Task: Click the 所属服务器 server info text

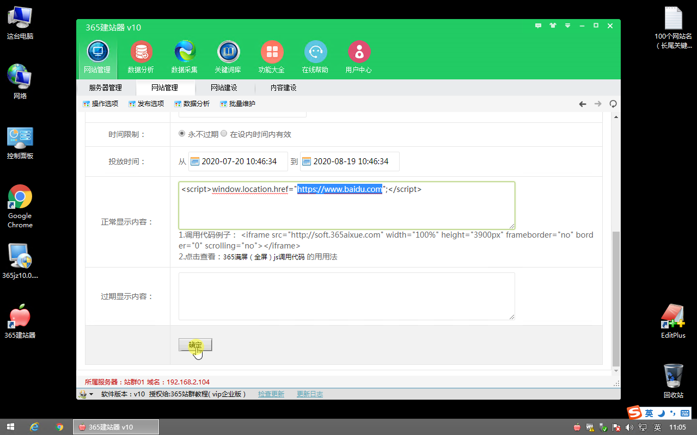Action: coord(147,382)
